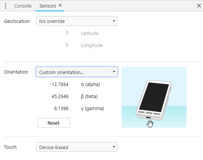Screen dimensions: 203x160
Task: Click the Latitude input field
Action: point(53,33)
